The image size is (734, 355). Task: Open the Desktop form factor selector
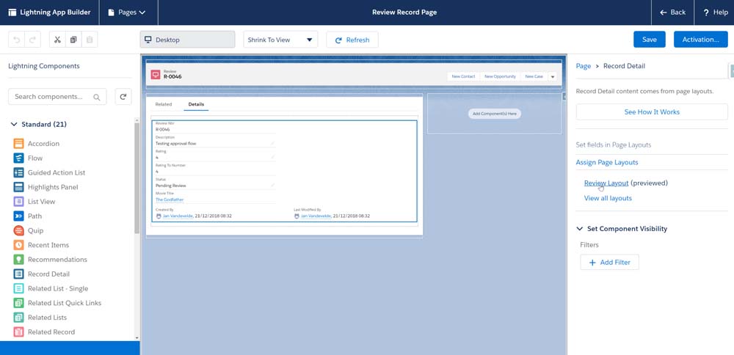(x=187, y=40)
